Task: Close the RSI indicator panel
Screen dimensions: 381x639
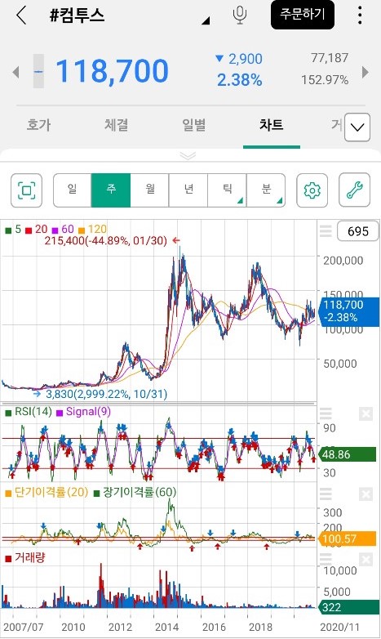Action: pos(366,414)
